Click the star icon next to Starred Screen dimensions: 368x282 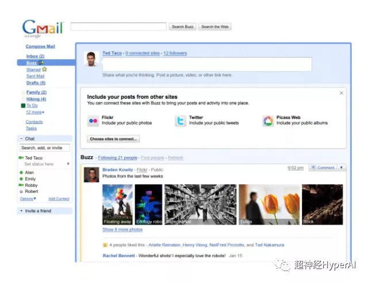click(44, 69)
